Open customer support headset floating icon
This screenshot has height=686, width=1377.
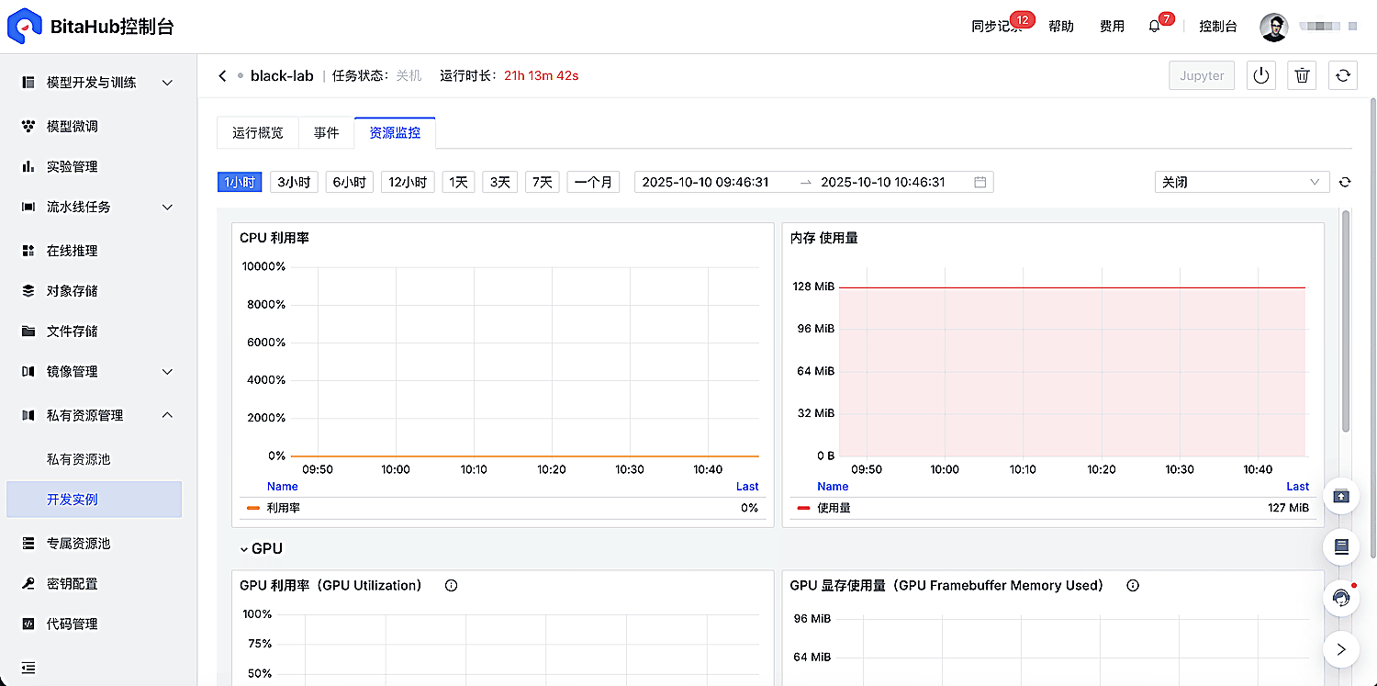(x=1341, y=599)
